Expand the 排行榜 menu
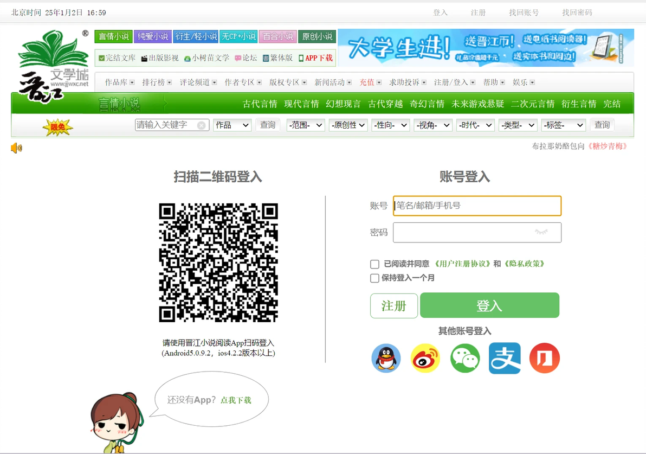 pos(157,82)
